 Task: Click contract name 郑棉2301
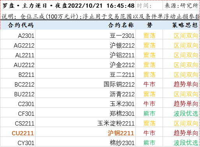click(122, 113)
